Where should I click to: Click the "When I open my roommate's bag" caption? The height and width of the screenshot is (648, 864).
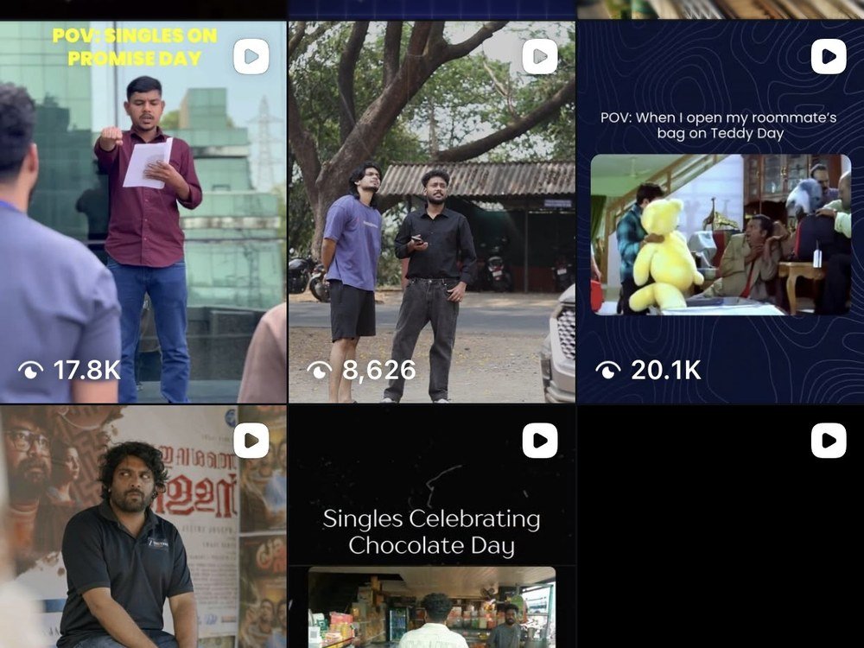pyautogui.click(x=719, y=125)
